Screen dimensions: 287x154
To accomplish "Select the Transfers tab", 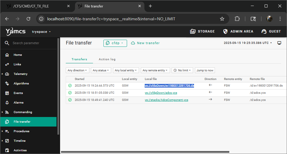I will 79,59.
